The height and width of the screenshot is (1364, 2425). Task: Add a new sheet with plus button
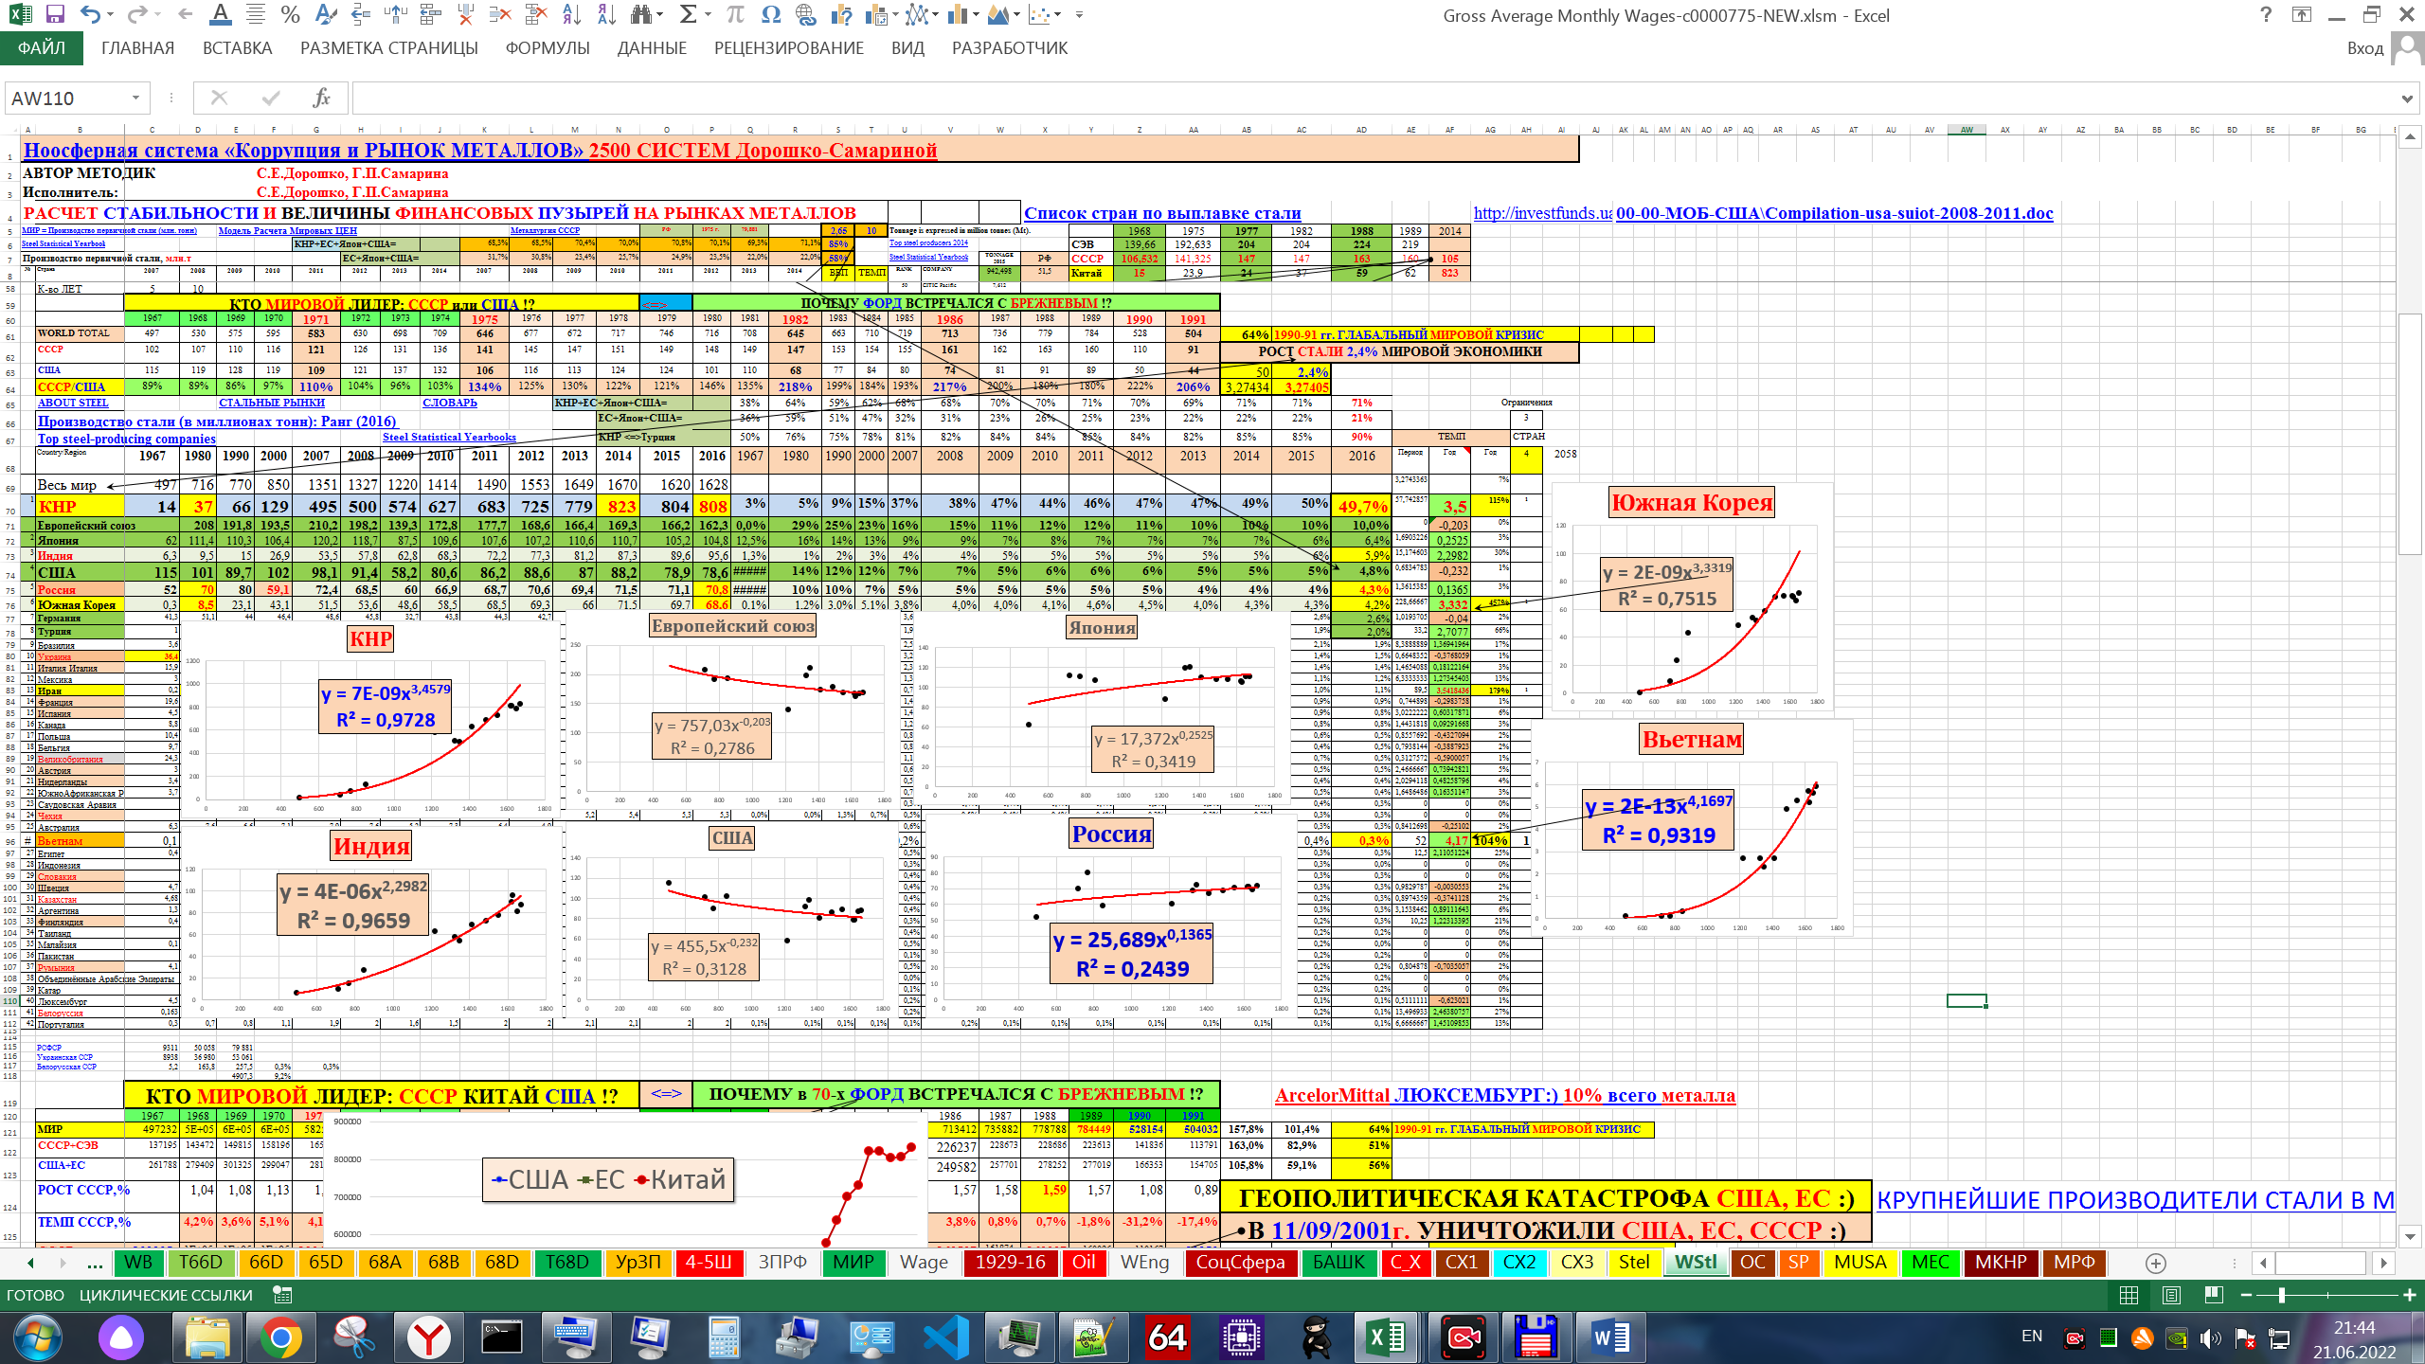2156,1263
